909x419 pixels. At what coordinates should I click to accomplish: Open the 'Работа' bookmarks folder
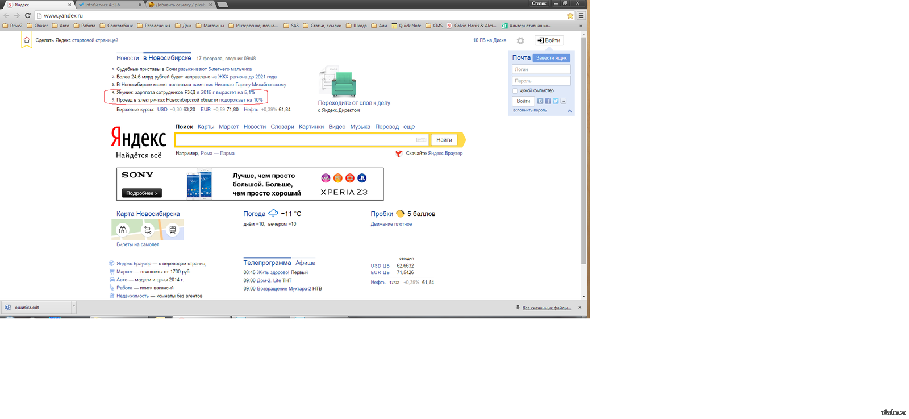[84, 26]
